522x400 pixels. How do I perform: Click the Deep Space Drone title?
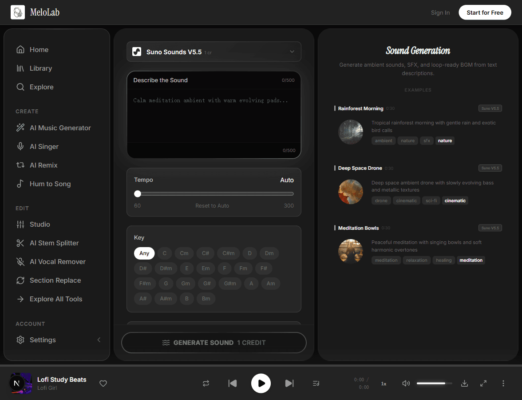click(360, 168)
